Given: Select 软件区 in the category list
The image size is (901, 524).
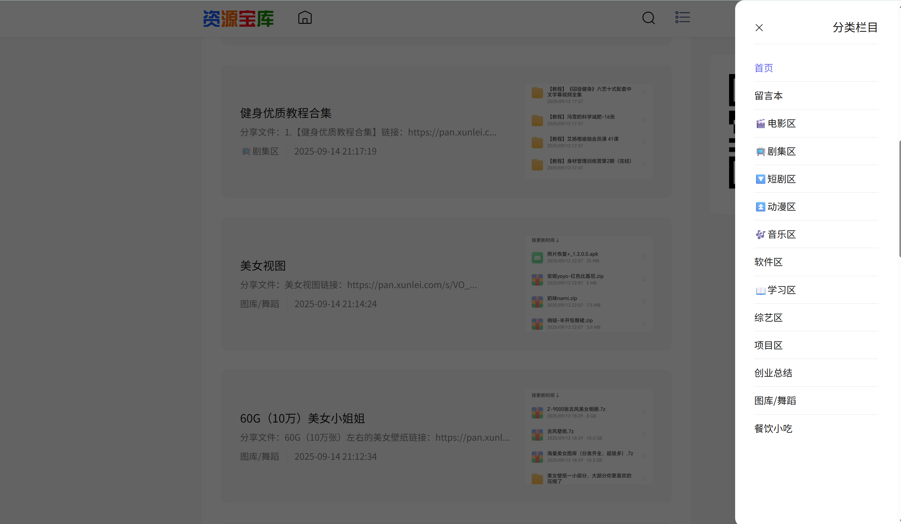Looking at the screenshot, I should [768, 262].
